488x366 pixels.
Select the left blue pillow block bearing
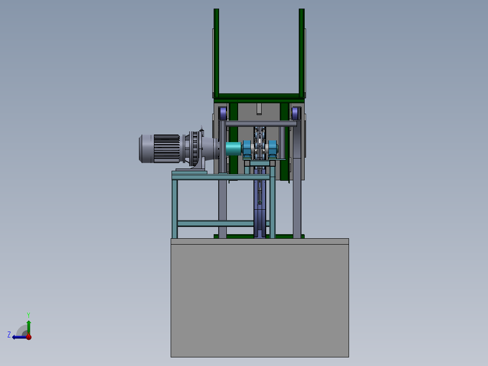point(247,149)
